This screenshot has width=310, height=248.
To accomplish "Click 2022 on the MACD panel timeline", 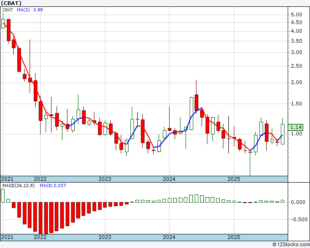I will coord(40,237).
